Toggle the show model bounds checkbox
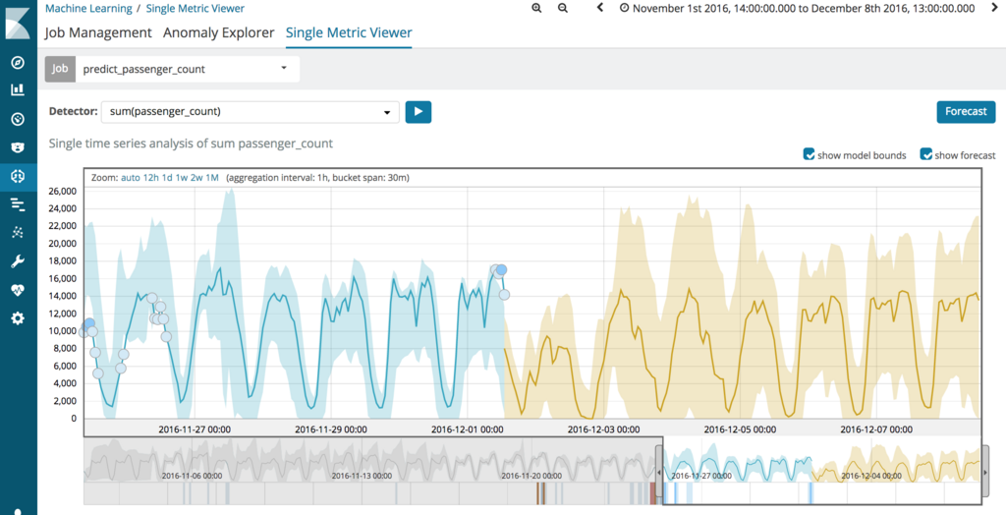This screenshot has height=515, width=1006. tap(810, 154)
